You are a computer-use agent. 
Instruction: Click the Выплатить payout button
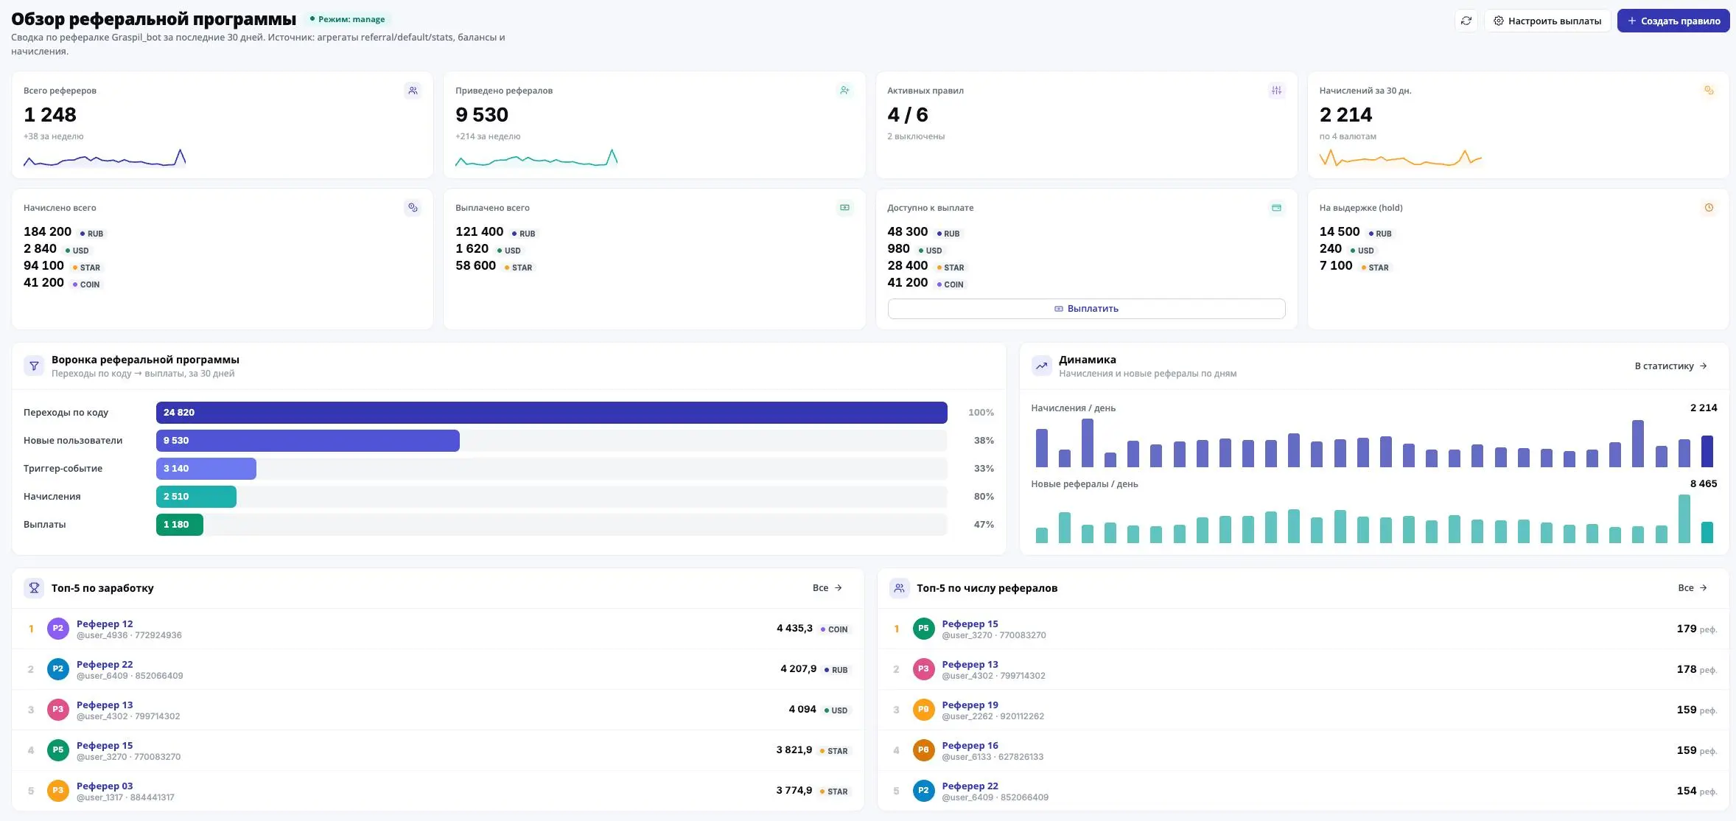click(1086, 309)
